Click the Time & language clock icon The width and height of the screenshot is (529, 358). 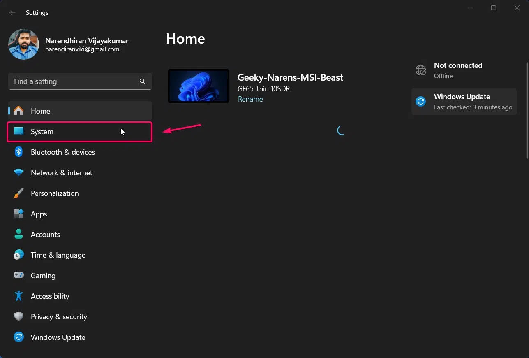[x=18, y=255]
